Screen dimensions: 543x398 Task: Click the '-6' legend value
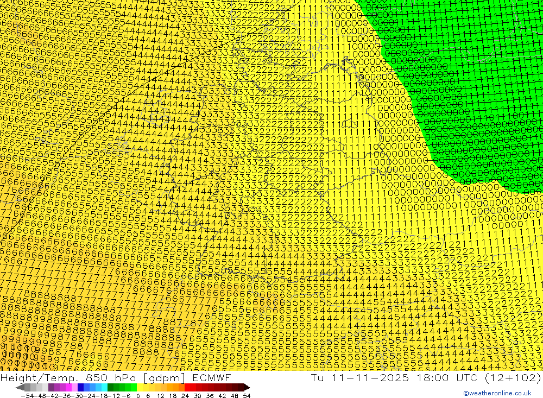[x=126, y=396]
